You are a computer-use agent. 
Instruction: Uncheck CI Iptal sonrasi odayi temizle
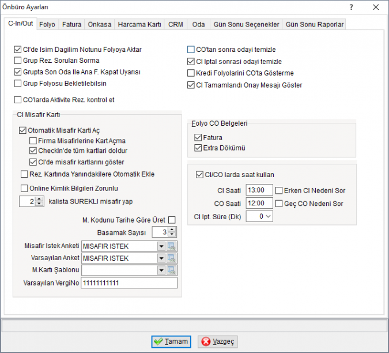coord(191,61)
